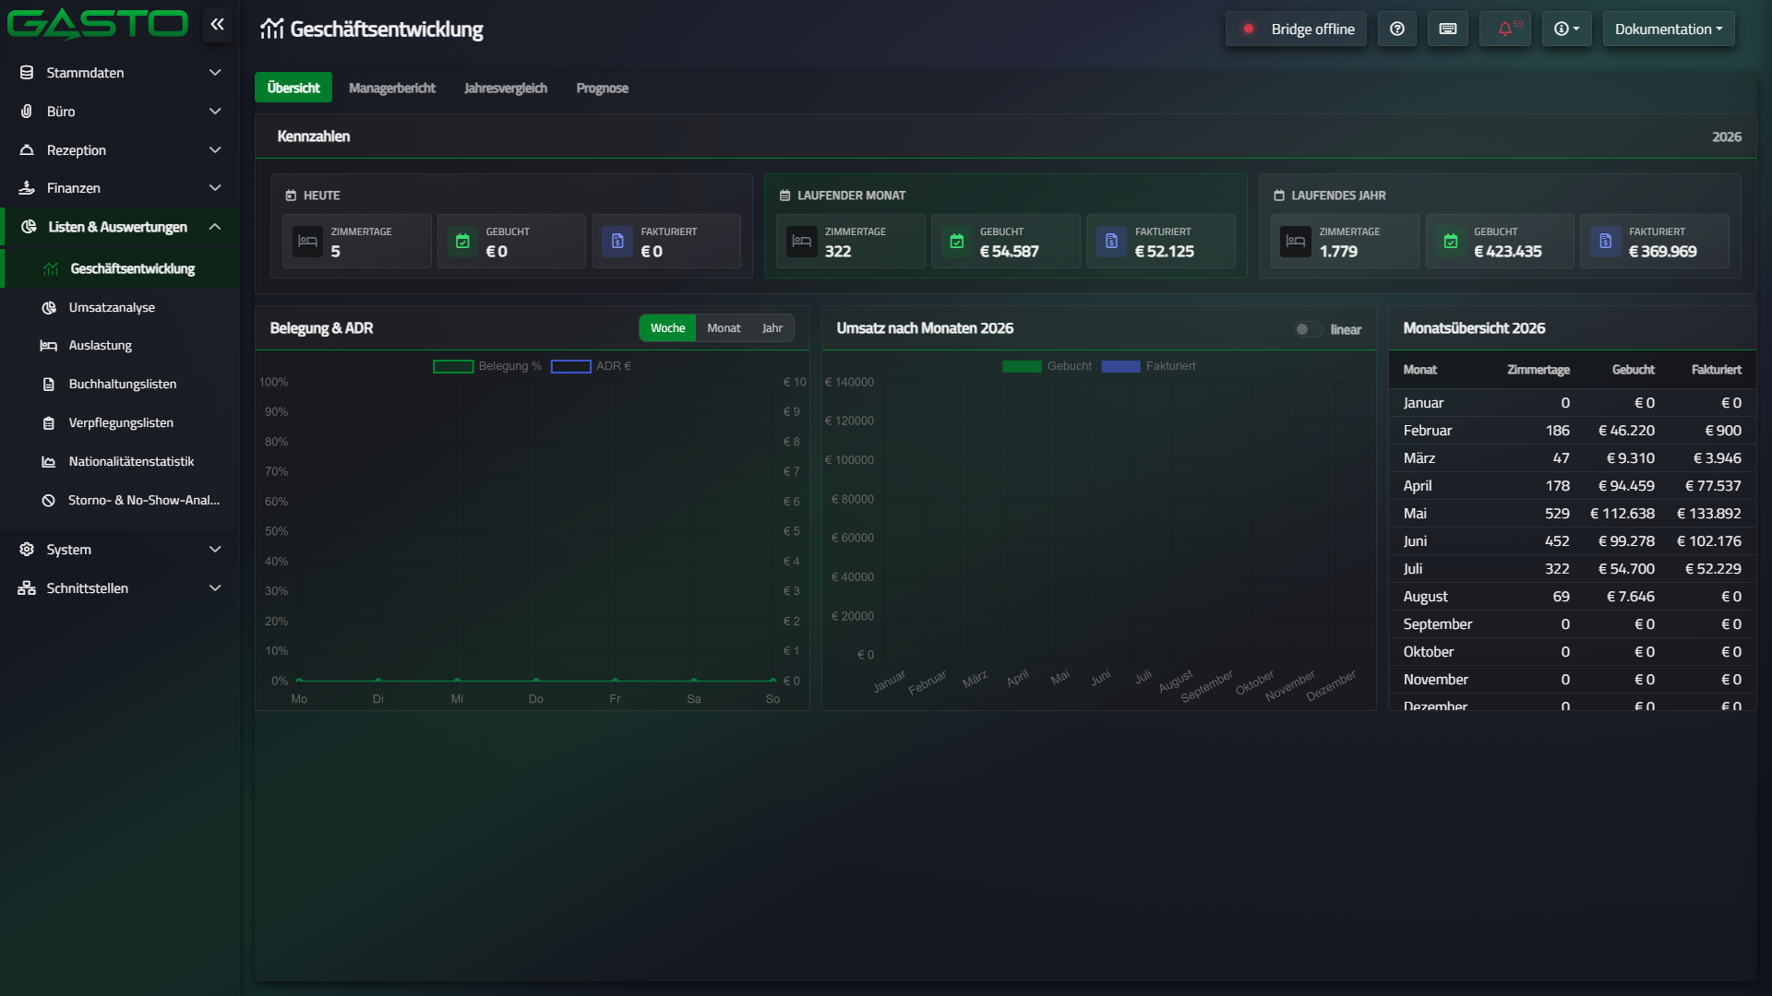Click the GASTO logo
Viewport: 1772px width, 996px height.
[97, 25]
